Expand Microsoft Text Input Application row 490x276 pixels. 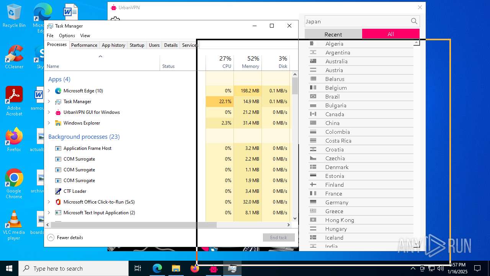[49, 213]
